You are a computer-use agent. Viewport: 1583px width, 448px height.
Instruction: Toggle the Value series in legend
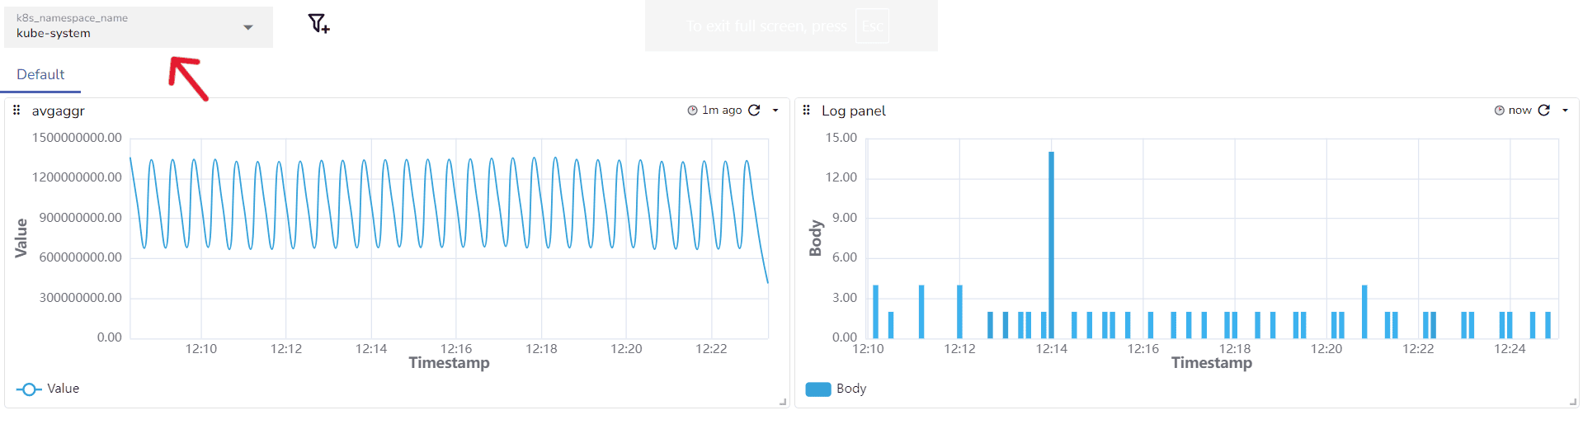click(63, 389)
